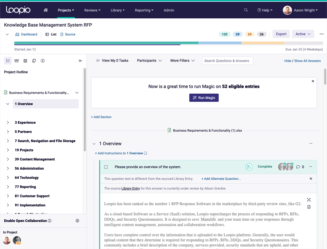Viewport: 327px width, 249px height.
Task: Toggle View My 0 Tasks filter
Action: tap(112, 60)
